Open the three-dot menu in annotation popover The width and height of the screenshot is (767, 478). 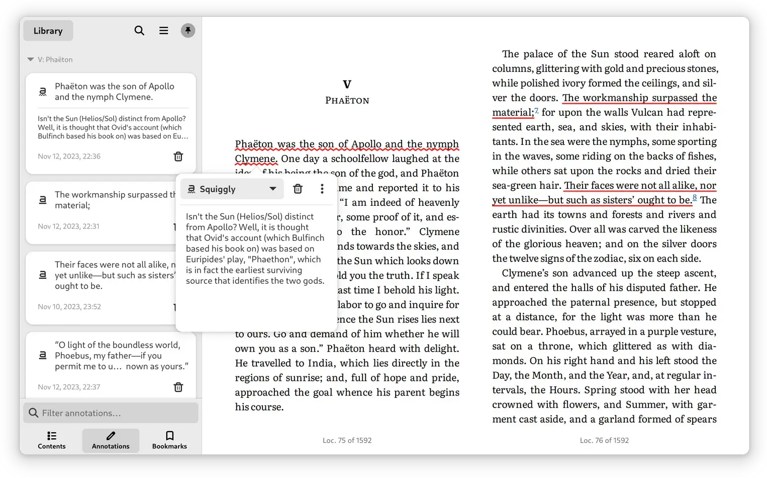click(322, 189)
